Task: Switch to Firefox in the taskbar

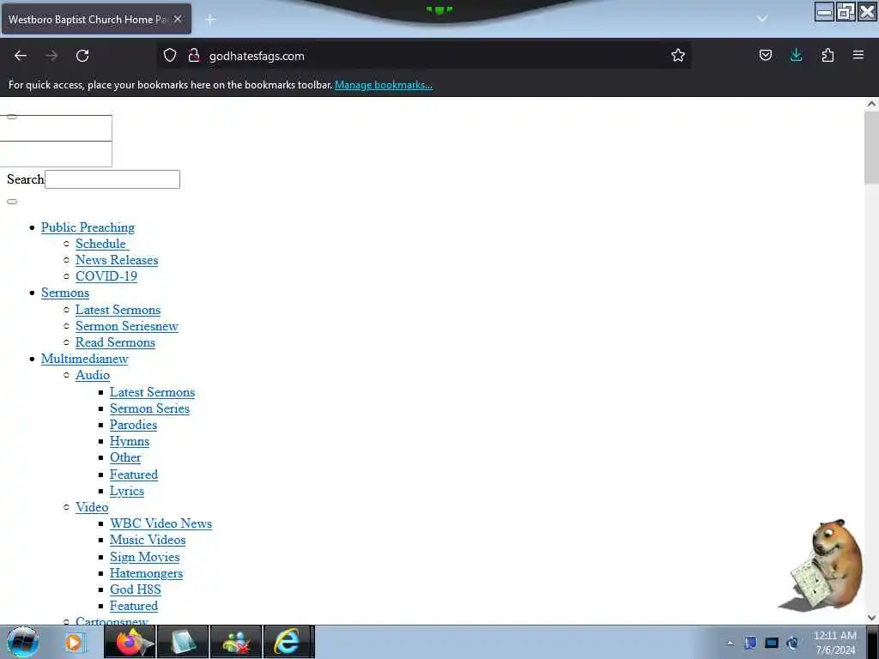Action: coord(130,642)
